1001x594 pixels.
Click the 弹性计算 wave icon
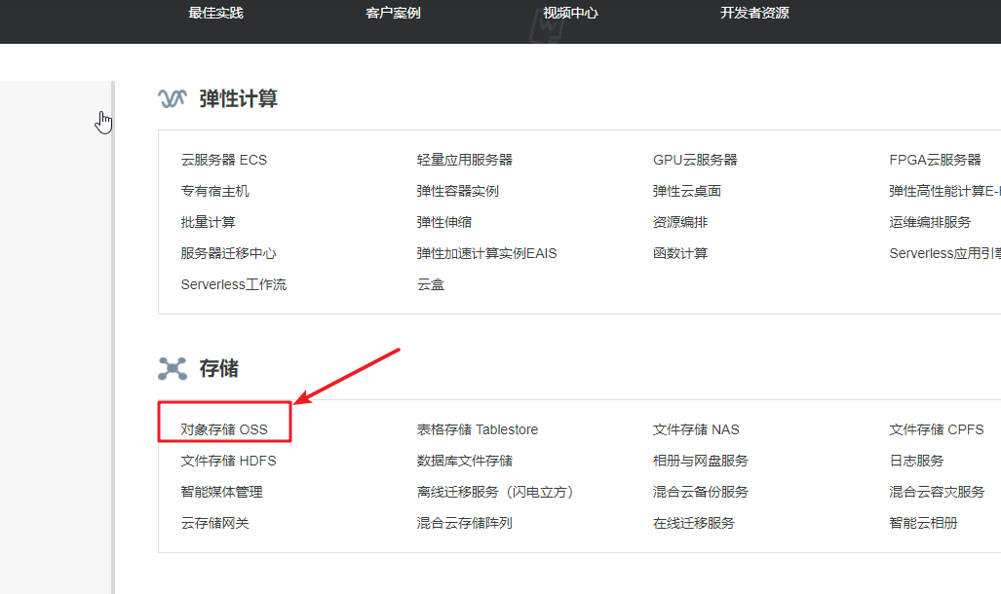point(173,99)
